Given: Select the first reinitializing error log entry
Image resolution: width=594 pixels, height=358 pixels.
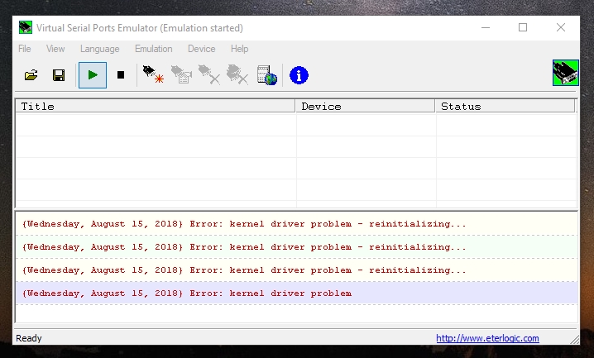Looking at the screenshot, I should 297,224.
